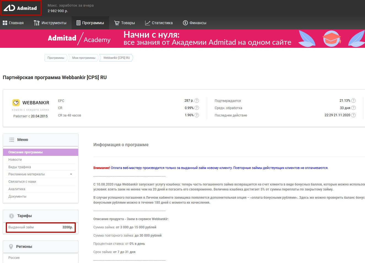Click Россия under Регионы

click(14, 258)
